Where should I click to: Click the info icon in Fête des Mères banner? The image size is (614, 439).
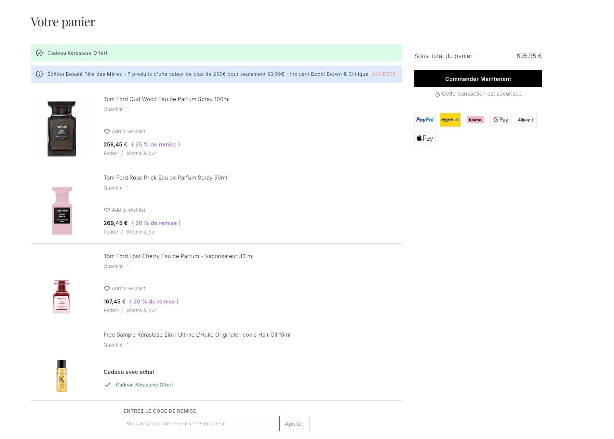(x=39, y=74)
